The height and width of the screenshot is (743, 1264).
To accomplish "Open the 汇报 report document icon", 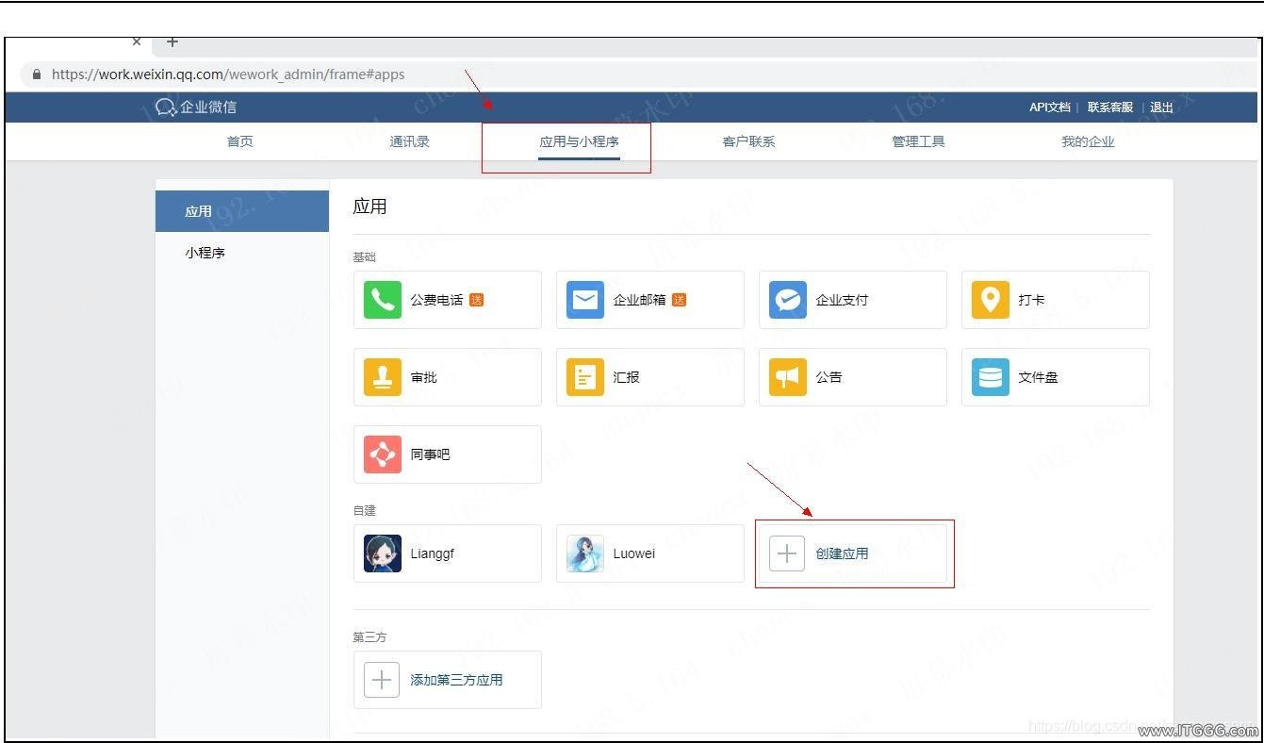I will 585,377.
